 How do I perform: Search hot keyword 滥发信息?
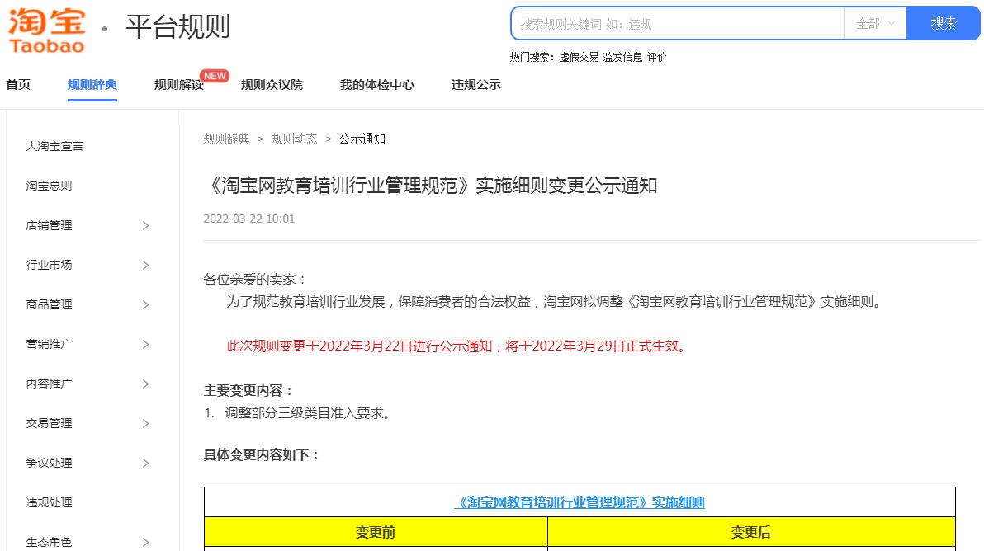[x=622, y=57]
